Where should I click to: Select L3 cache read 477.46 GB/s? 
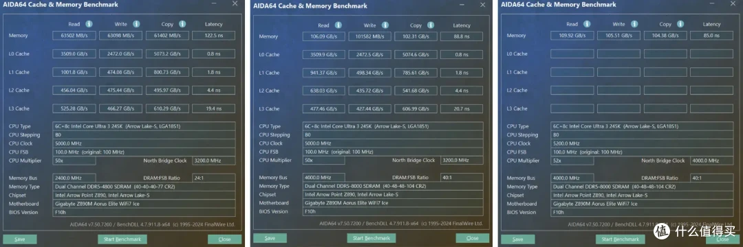323,108
